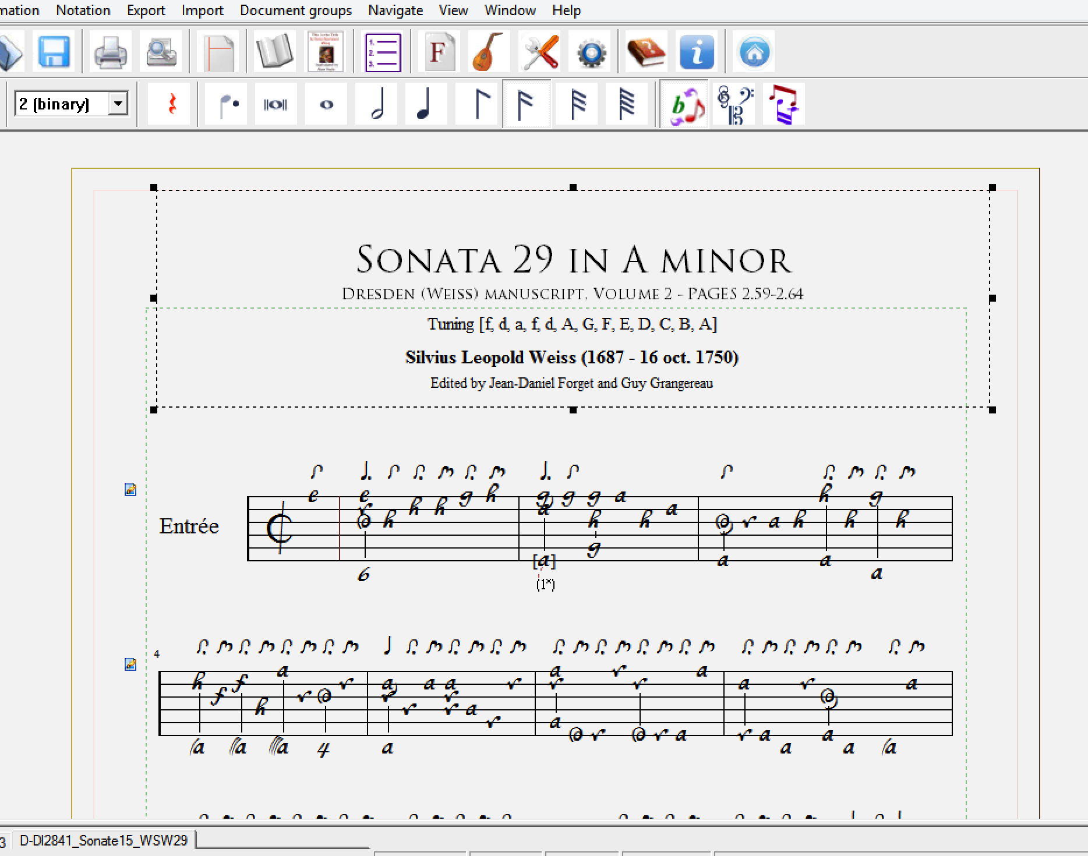Viewport: 1088px width, 856px height.
Task: Click the blue home icon
Action: coord(754,52)
